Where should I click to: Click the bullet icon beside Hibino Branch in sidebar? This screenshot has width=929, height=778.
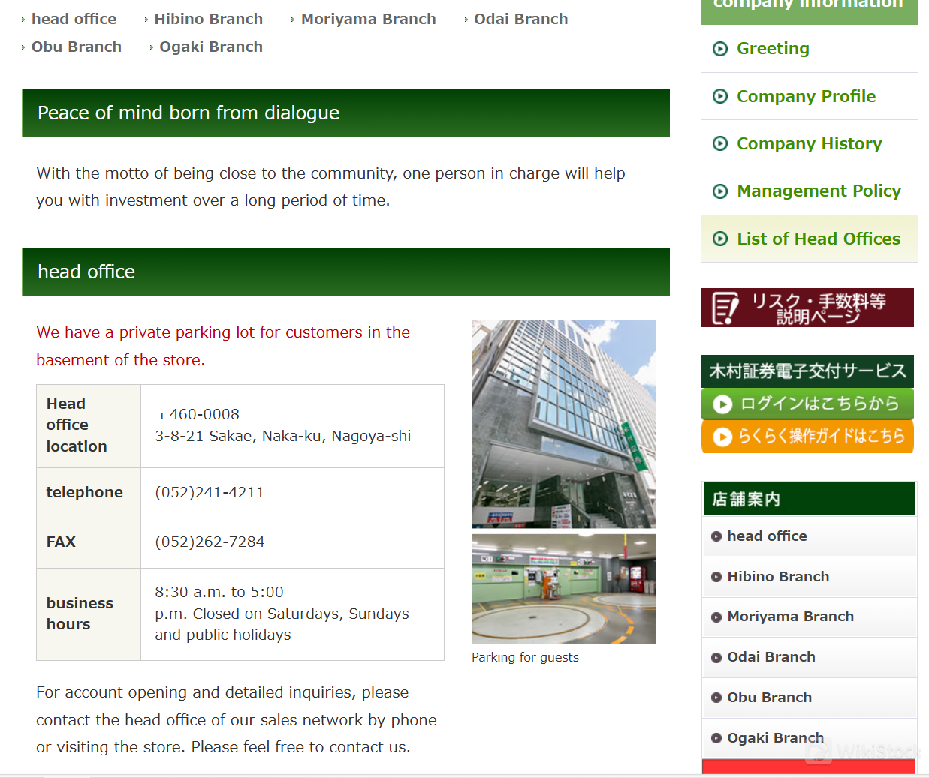coord(716,577)
